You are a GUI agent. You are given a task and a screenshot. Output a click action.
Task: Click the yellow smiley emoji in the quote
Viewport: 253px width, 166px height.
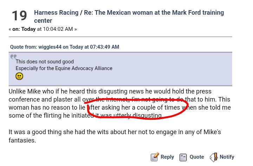point(19,76)
